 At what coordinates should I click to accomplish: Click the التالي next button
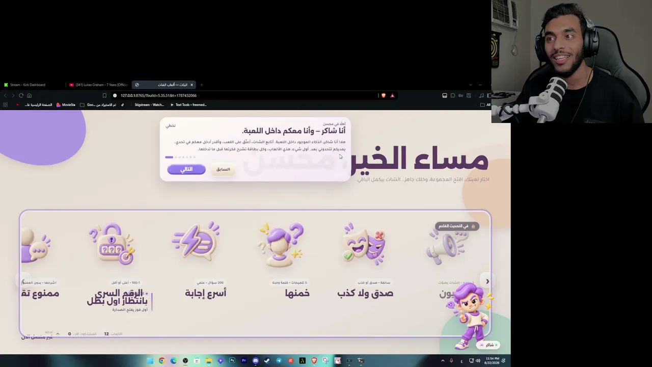pyautogui.click(x=186, y=169)
